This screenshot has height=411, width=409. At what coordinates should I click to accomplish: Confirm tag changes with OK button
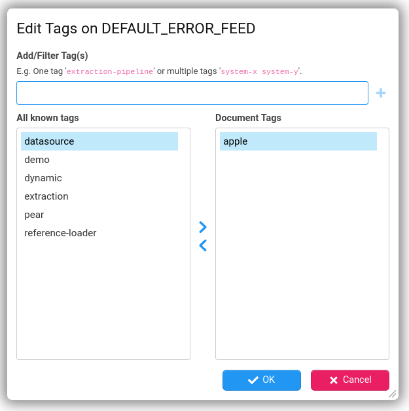pyautogui.click(x=262, y=380)
